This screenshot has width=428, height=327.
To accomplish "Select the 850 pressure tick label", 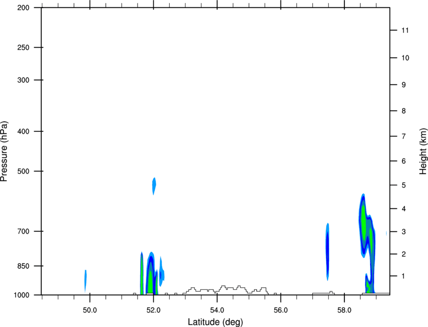I will coord(23,266).
